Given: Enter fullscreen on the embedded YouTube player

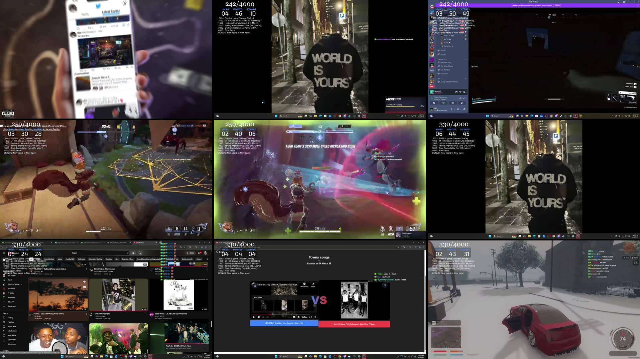Looking at the screenshot, I should [315, 317].
